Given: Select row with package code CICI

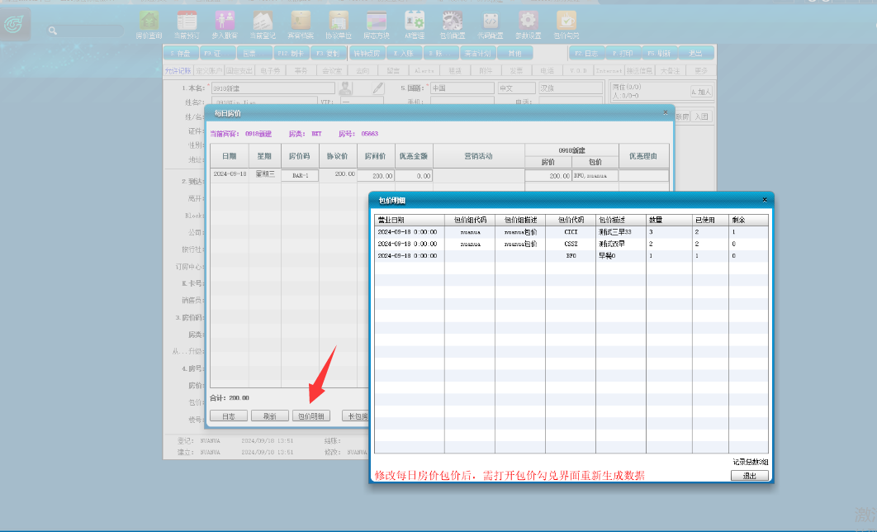Looking at the screenshot, I should pos(571,231).
